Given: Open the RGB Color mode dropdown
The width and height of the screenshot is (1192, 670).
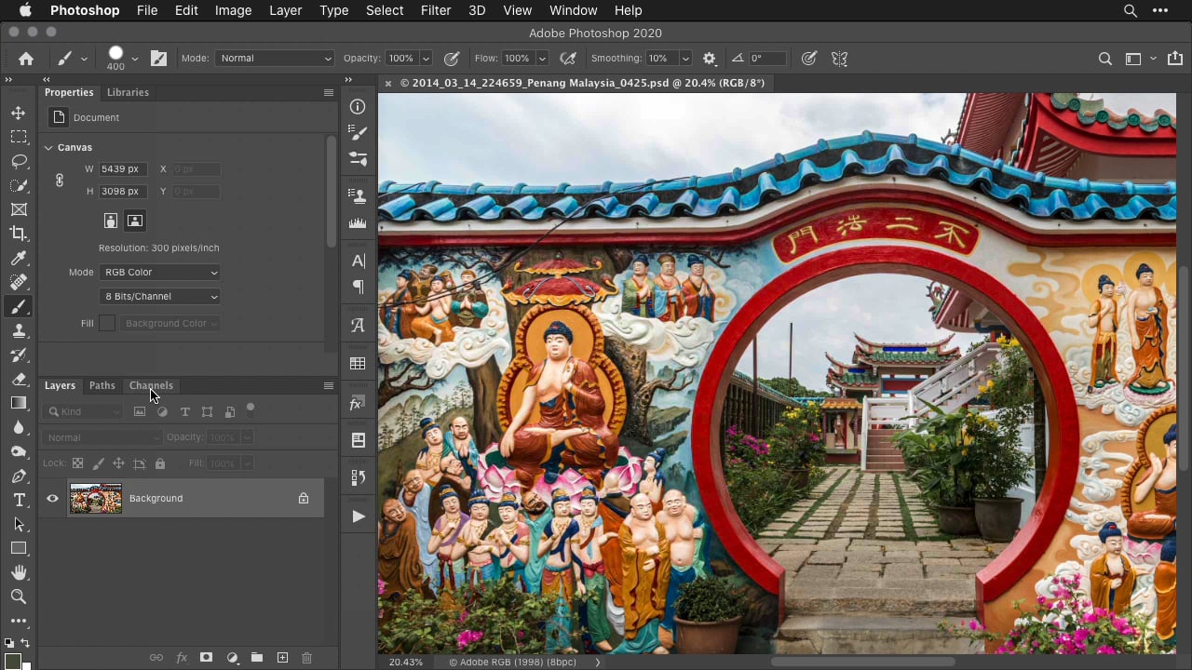Looking at the screenshot, I should pyautogui.click(x=160, y=272).
